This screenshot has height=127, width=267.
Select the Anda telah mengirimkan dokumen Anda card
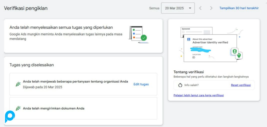[83, 108]
